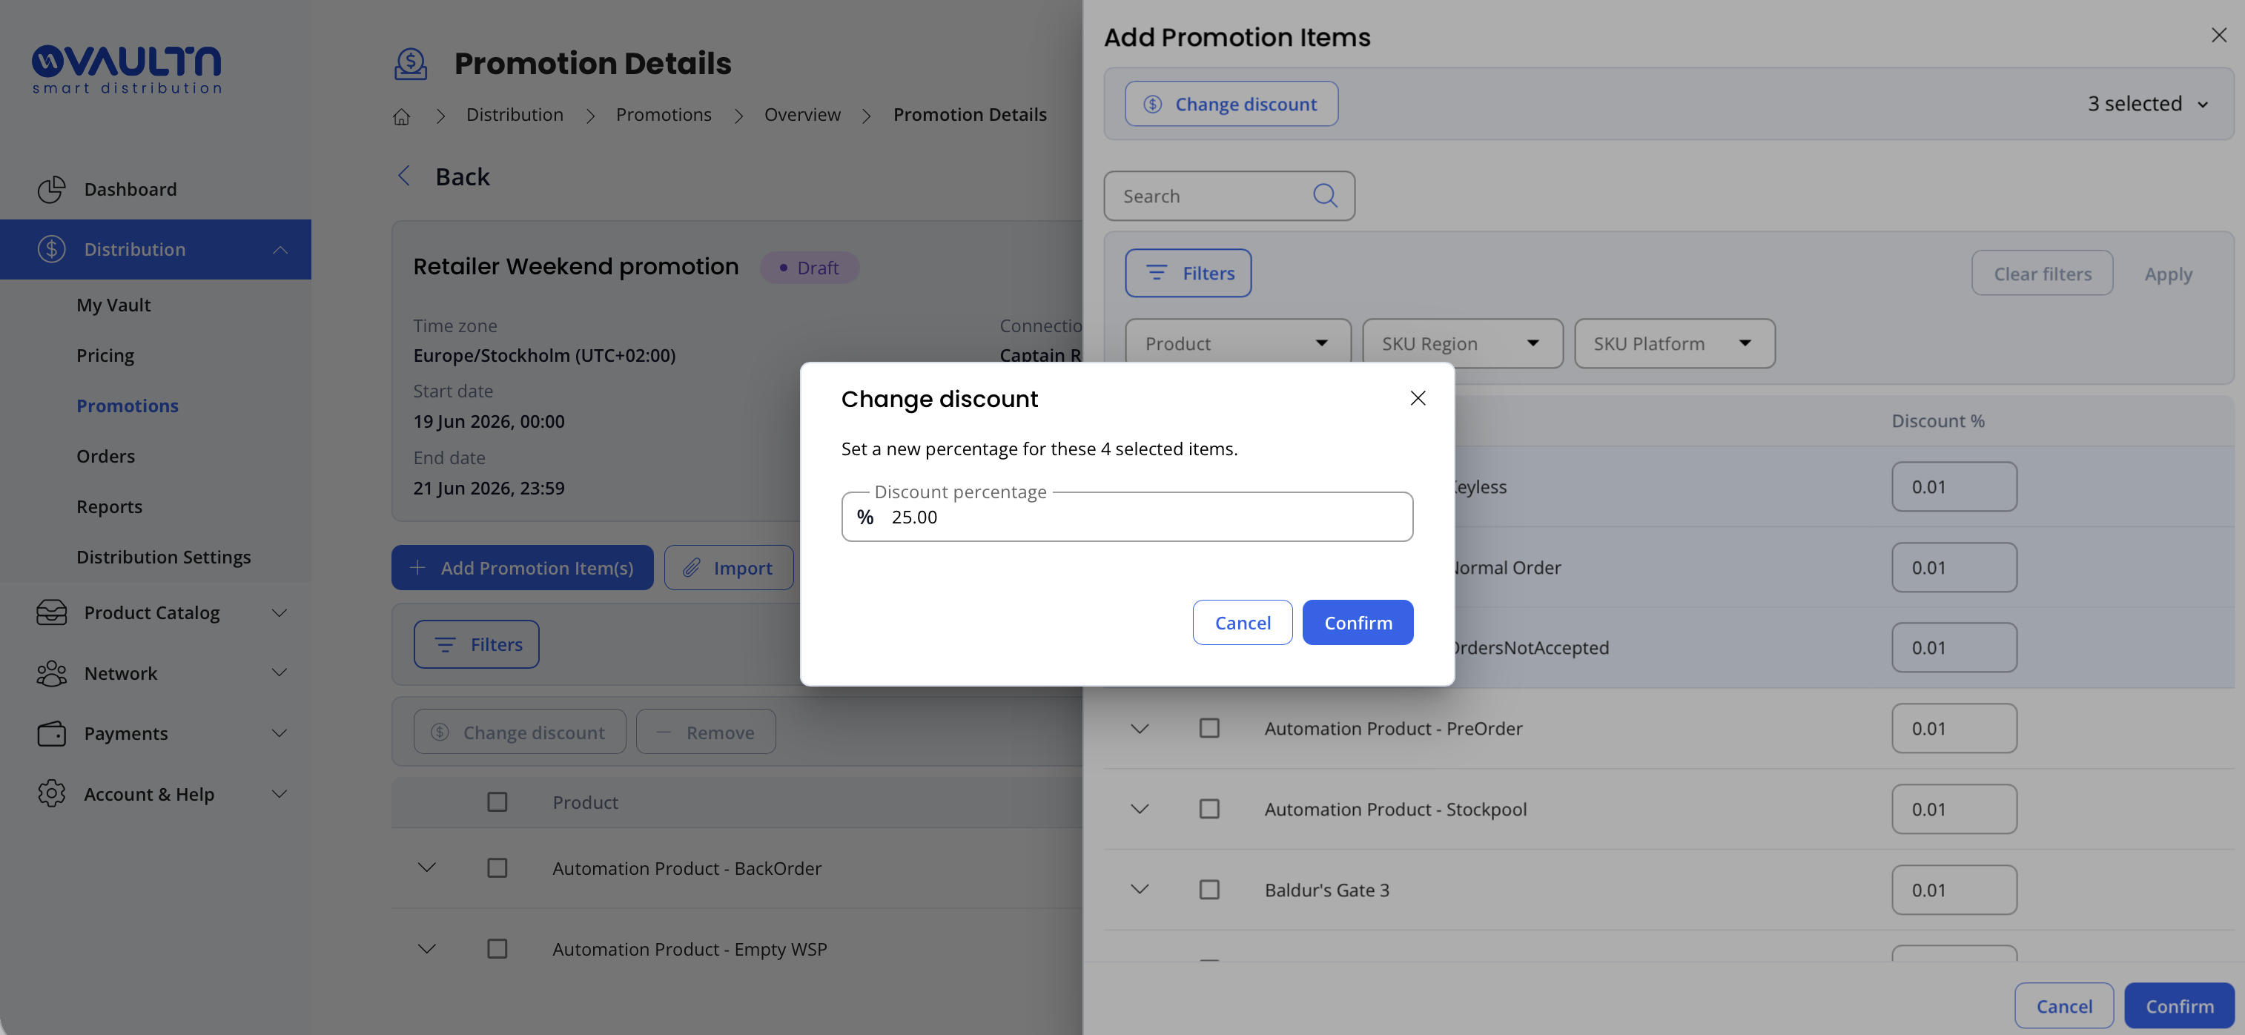Viewport: 2245px width, 1035px height.
Task: Click the Overview breadcrumb link
Action: pyautogui.click(x=801, y=114)
